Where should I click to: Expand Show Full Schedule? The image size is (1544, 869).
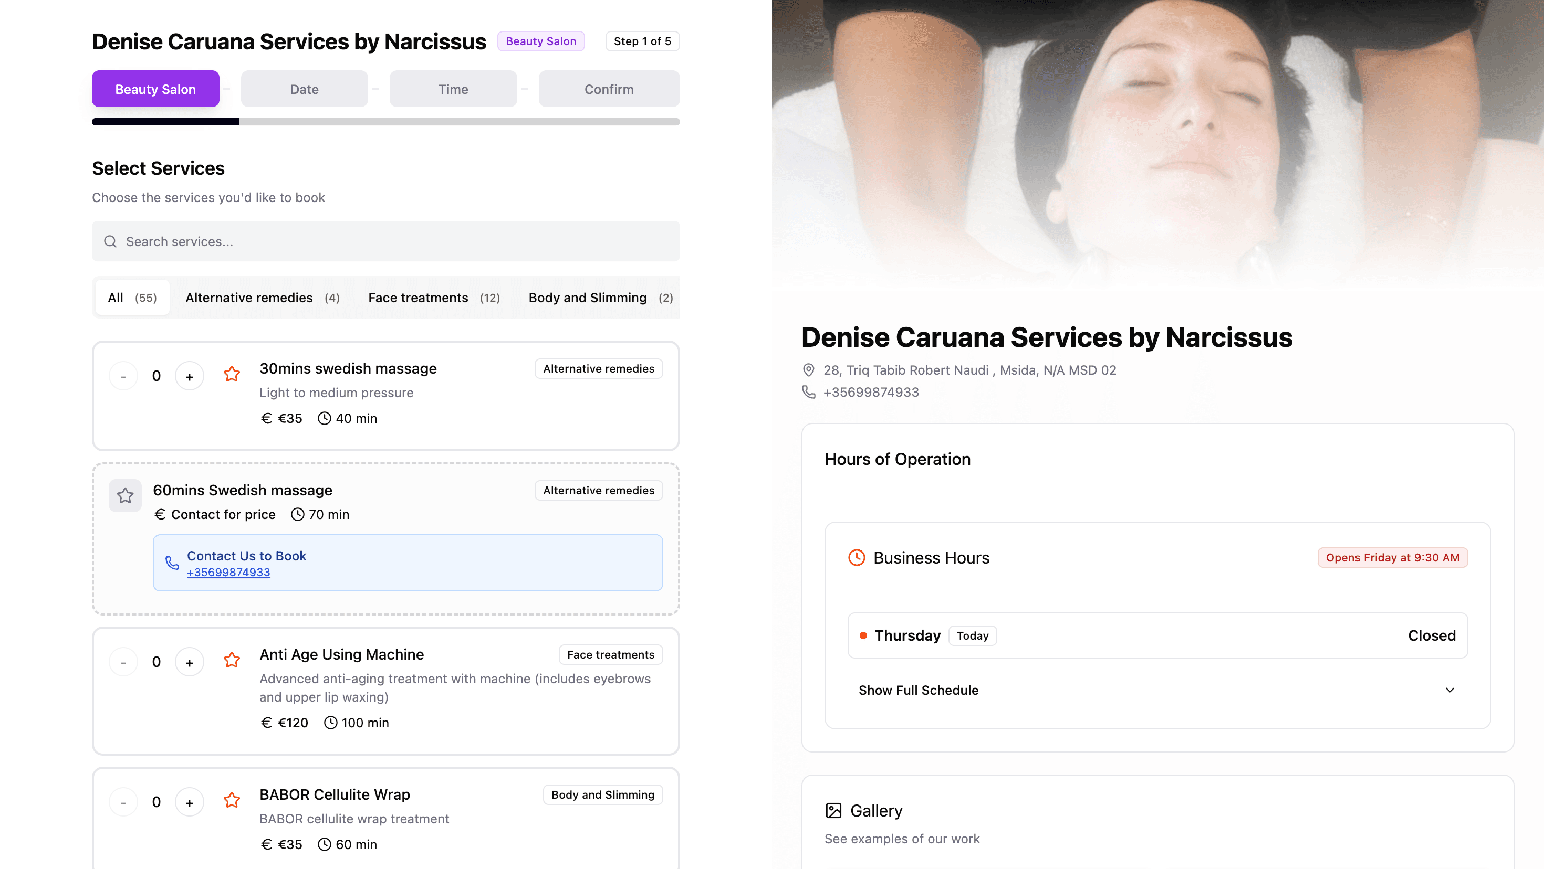pyautogui.click(x=1157, y=690)
